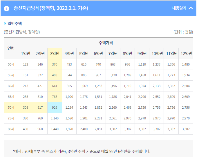Click cell 2,881 in the 80세 row
The image size is (199, 157).
point(98,129)
